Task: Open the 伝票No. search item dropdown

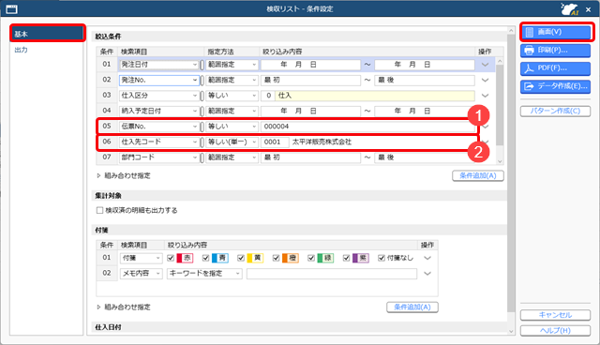Action: pyautogui.click(x=158, y=127)
